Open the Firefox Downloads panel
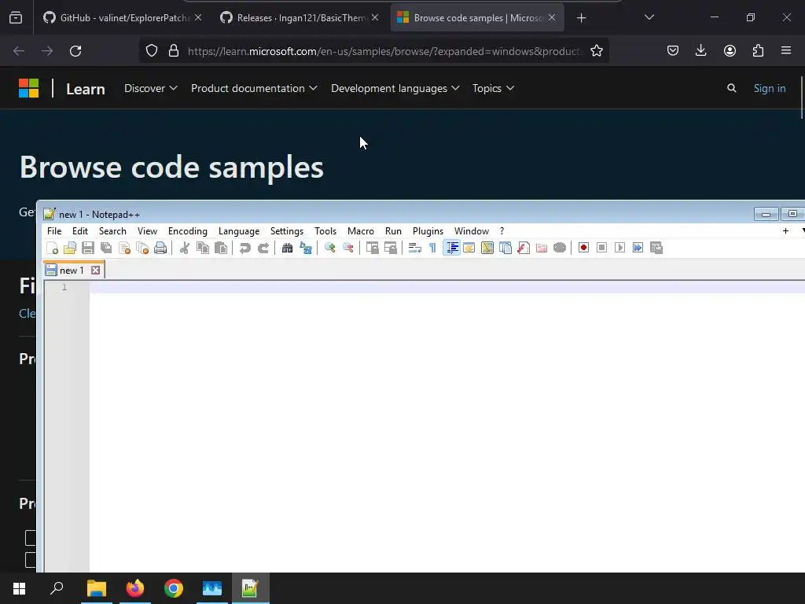Image resolution: width=805 pixels, height=604 pixels. coord(700,50)
